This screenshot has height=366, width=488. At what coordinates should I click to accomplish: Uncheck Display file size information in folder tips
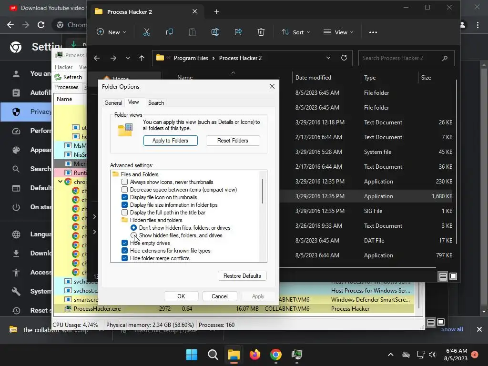124,205
